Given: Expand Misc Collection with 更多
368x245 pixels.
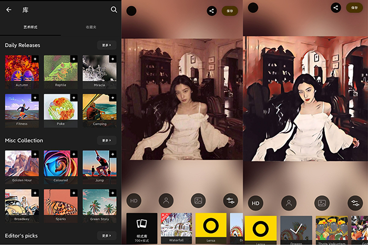Looking at the screenshot, I should tap(106, 140).
